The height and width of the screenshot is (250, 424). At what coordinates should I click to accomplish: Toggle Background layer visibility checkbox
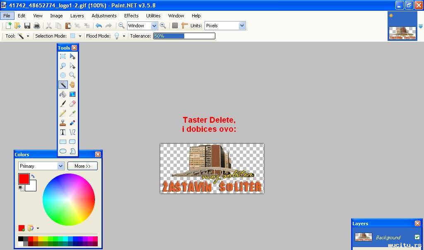click(417, 237)
